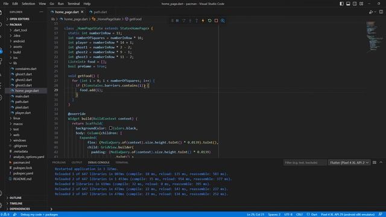This screenshot has height=217, width=386.
Task: Trigger Flutter Hot Reload lightning icon
Action: pos(203,20)
